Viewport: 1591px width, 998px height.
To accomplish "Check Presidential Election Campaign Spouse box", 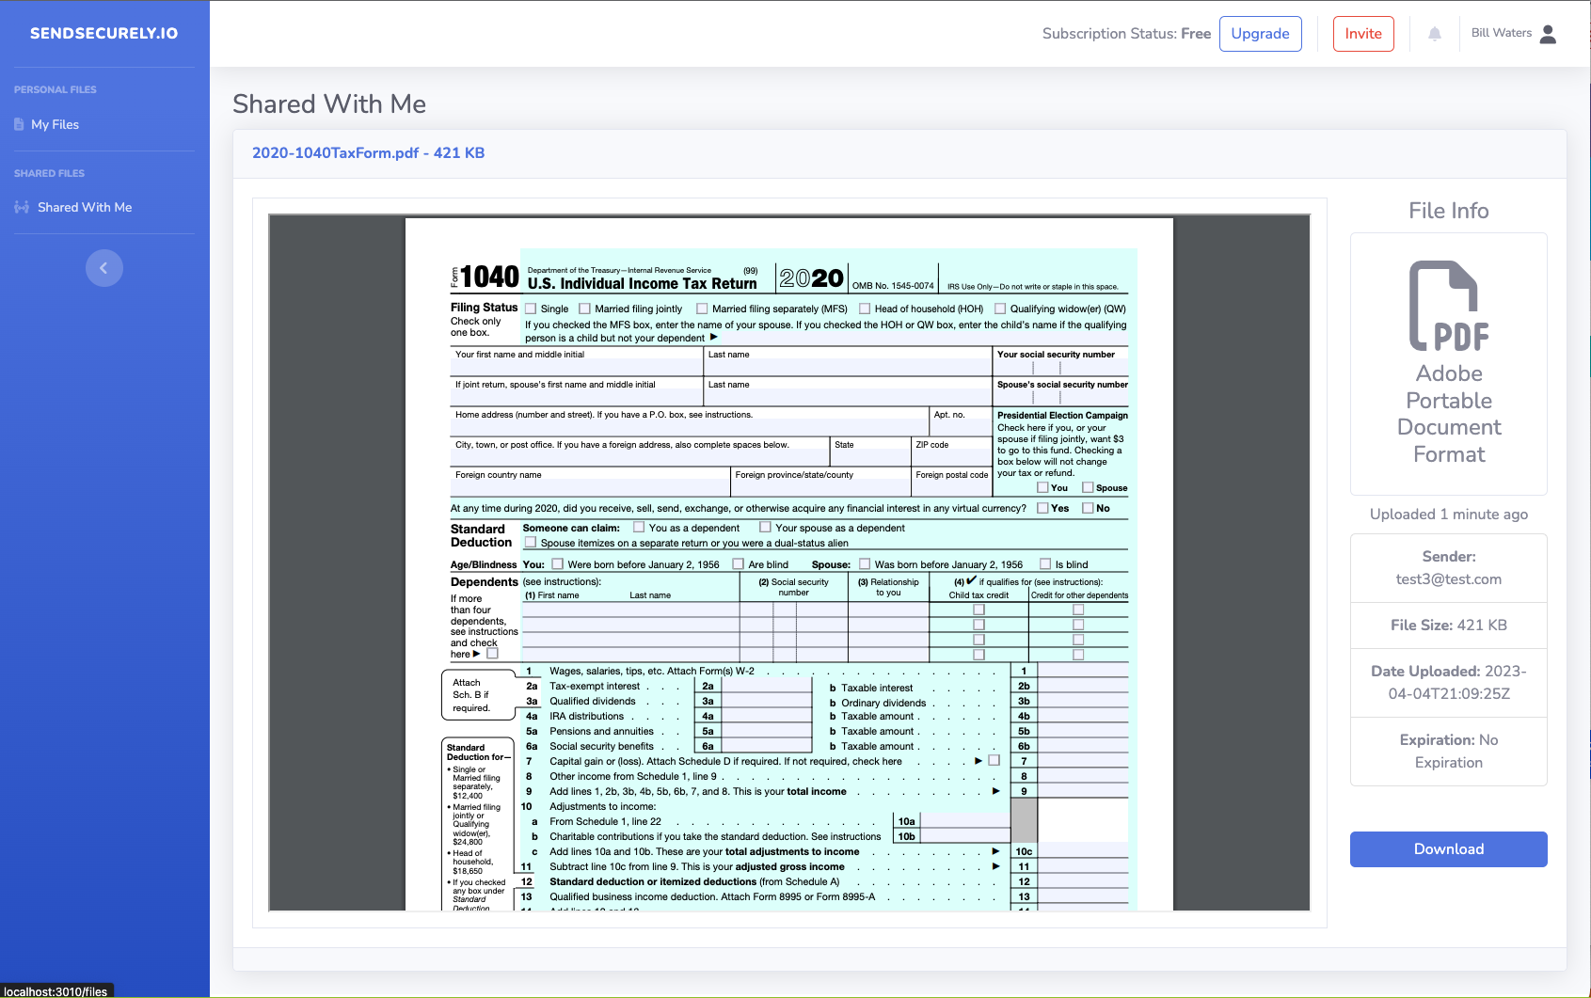I will coord(1088,487).
